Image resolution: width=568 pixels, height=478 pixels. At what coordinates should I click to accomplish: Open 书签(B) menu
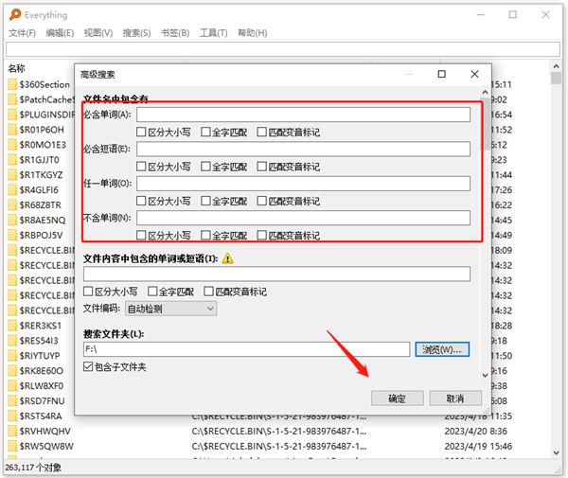[175, 33]
